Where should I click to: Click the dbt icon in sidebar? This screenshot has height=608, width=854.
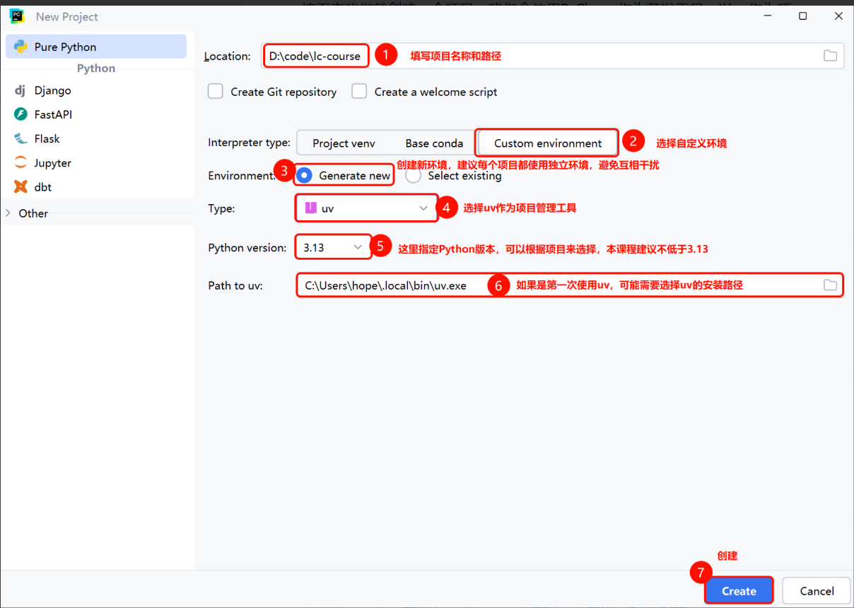[21, 187]
